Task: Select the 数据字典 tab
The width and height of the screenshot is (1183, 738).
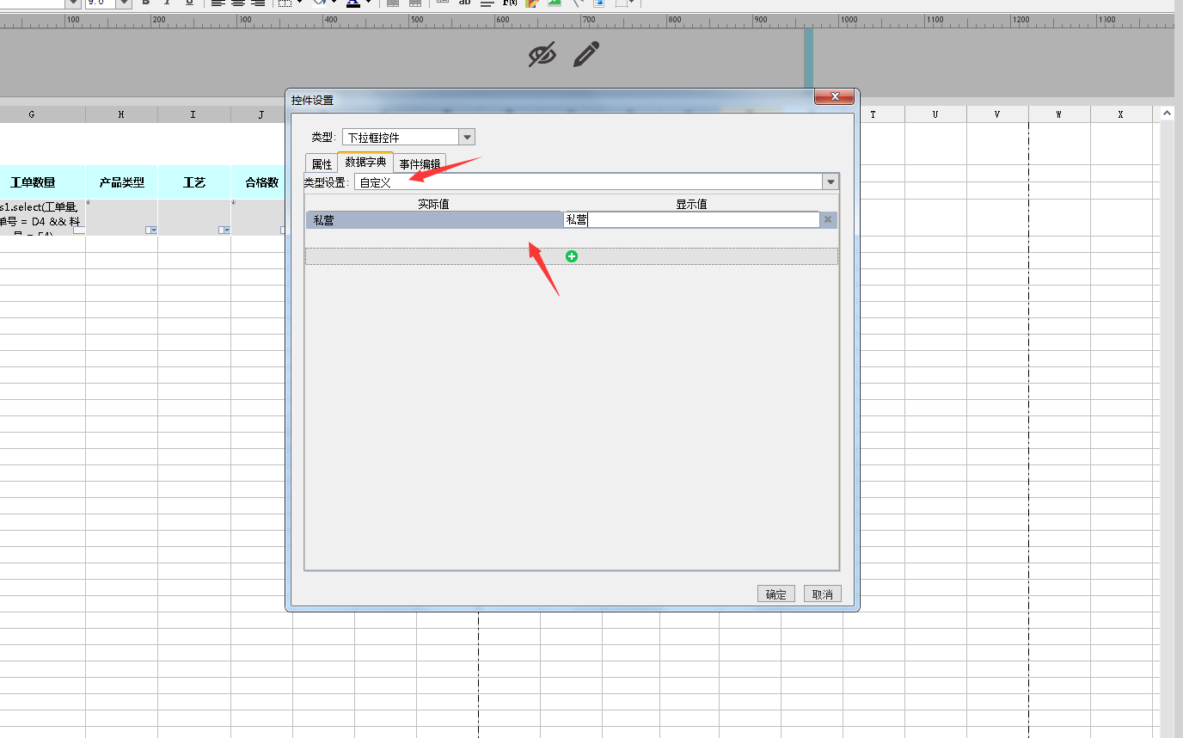Action: point(365,162)
